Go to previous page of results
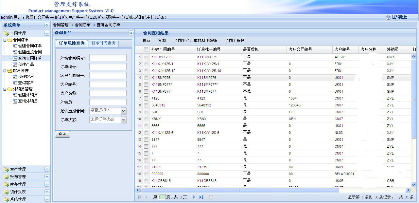The width and height of the screenshot is (419, 203). (146, 197)
